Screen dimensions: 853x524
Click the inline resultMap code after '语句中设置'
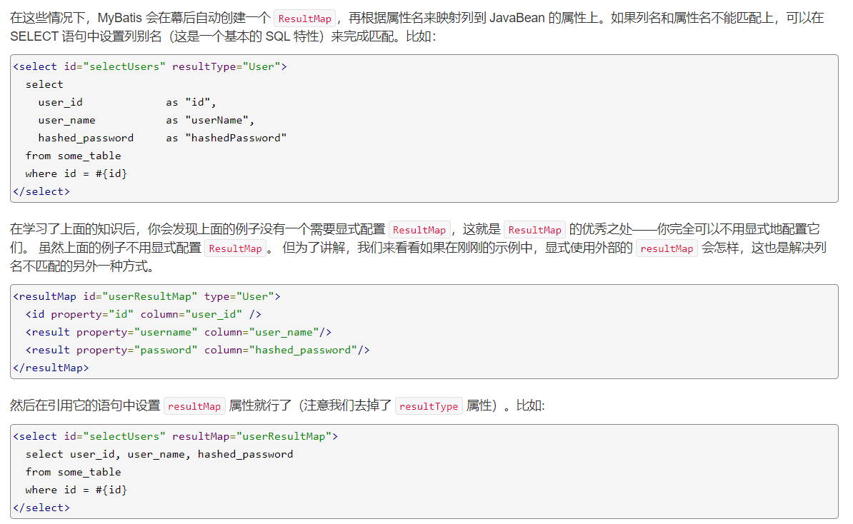tap(194, 406)
